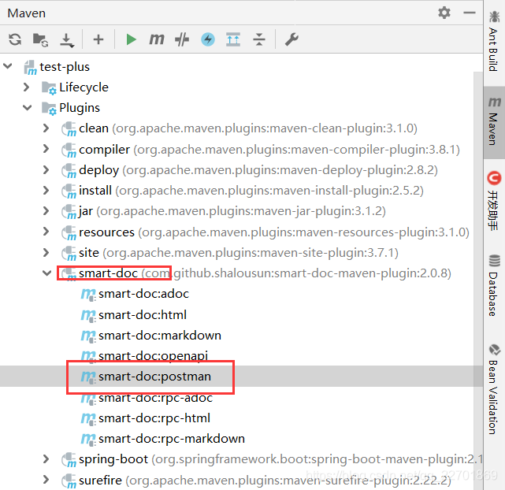The image size is (505, 490).
Task: Select smart-doc:html goal
Action: [143, 315]
